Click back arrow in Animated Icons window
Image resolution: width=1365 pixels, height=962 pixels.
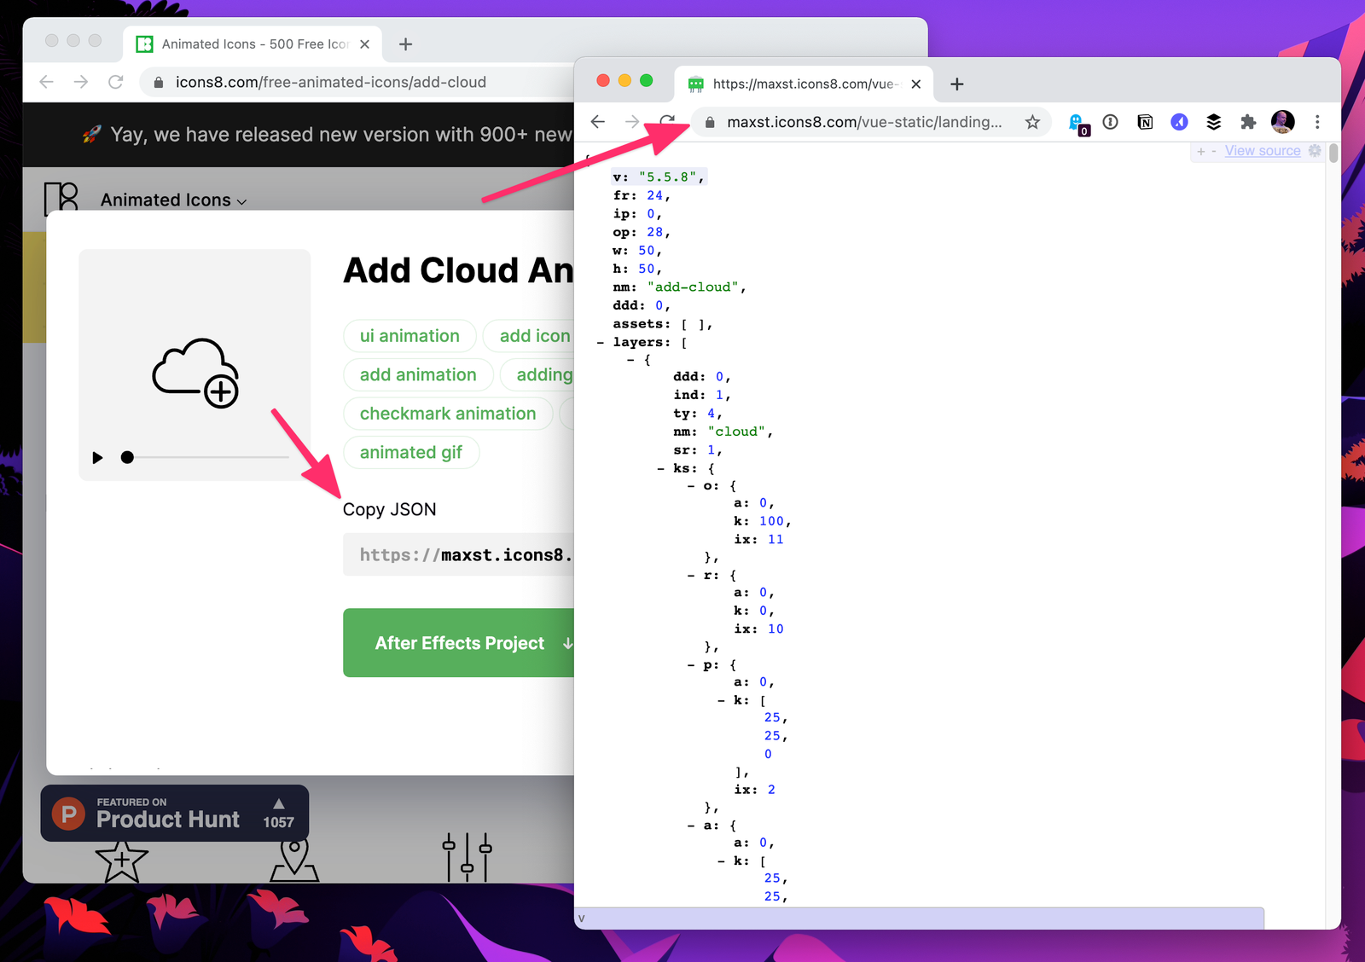(47, 82)
